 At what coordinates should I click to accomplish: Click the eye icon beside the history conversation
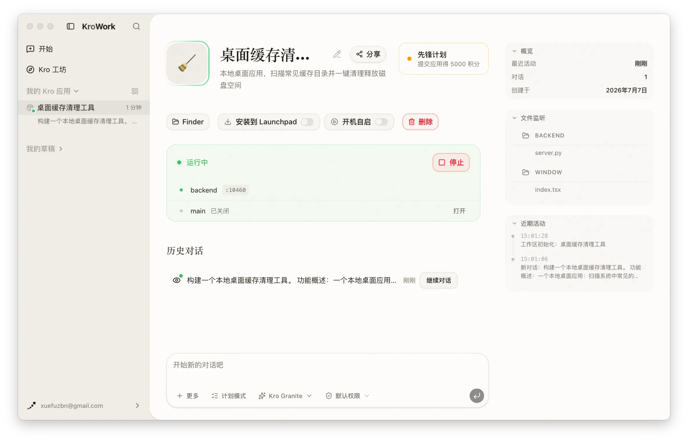coord(177,280)
